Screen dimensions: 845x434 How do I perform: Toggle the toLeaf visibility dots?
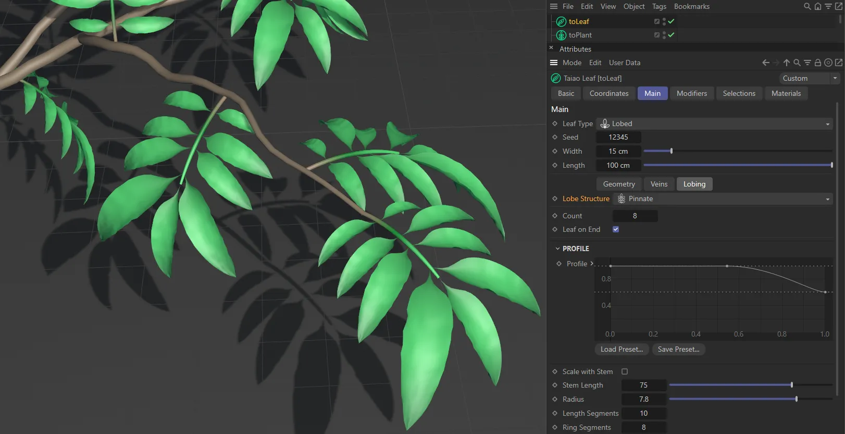click(664, 21)
